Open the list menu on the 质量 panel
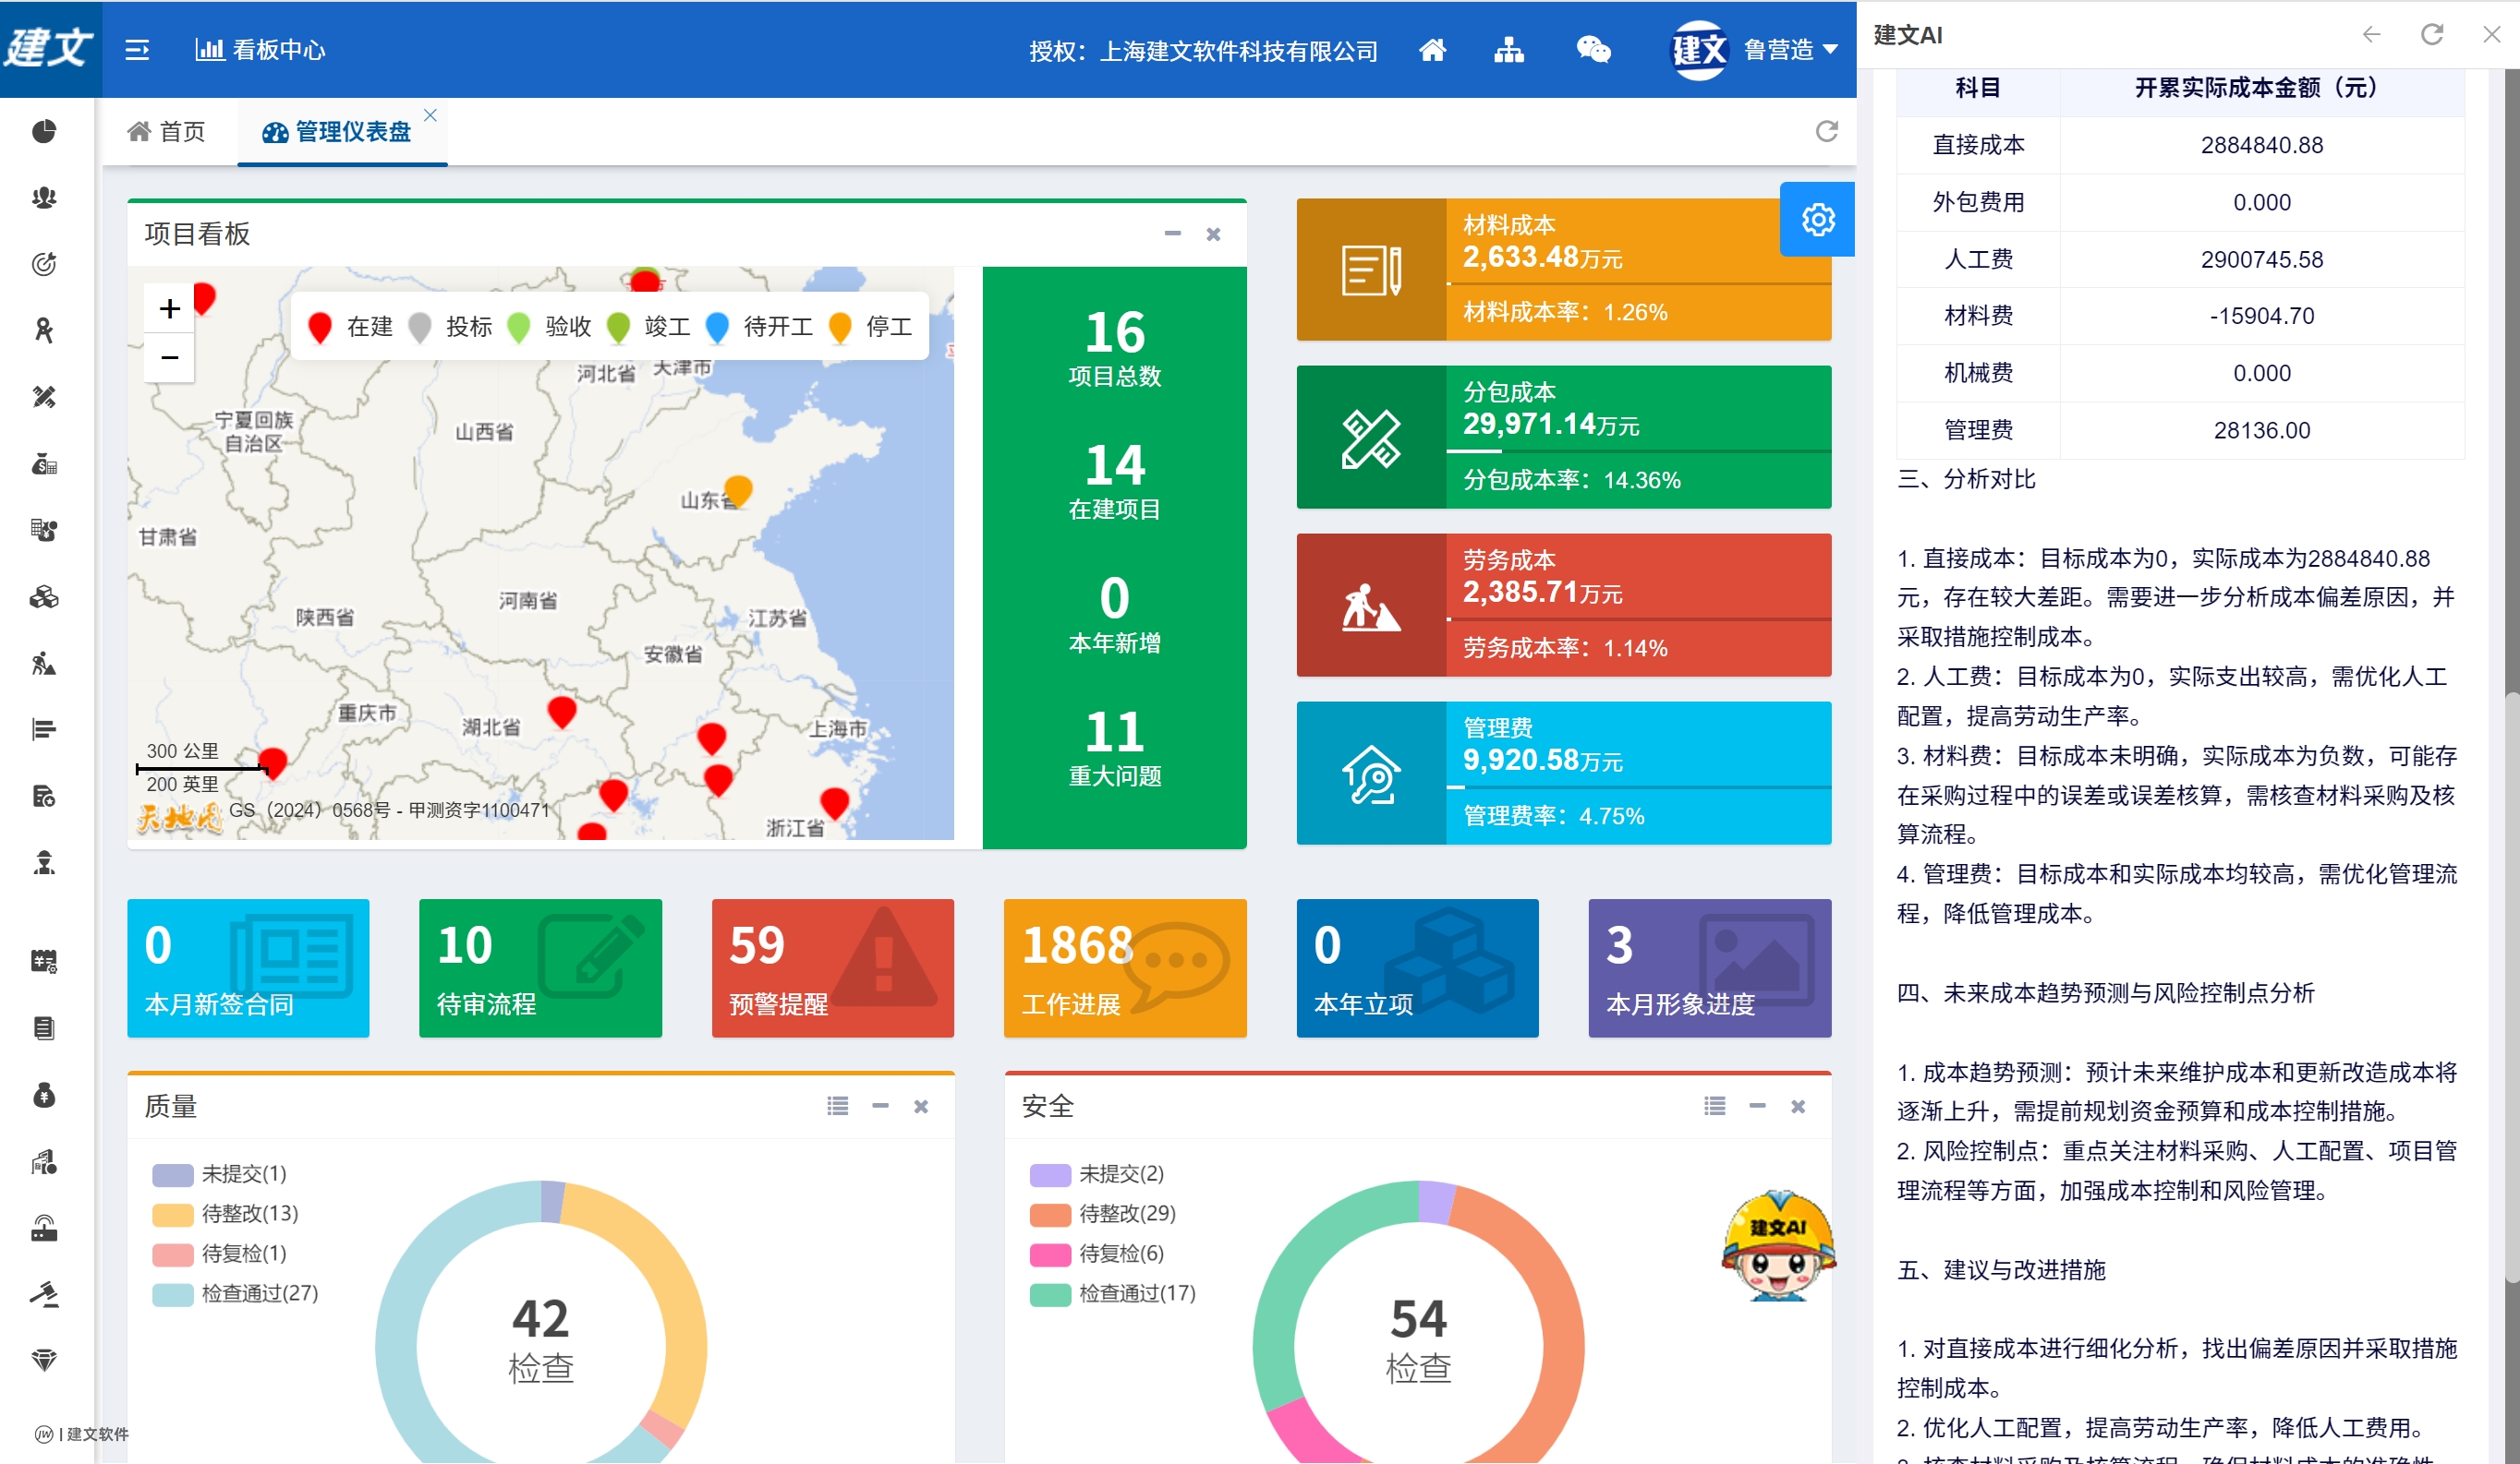 pos(838,1106)
